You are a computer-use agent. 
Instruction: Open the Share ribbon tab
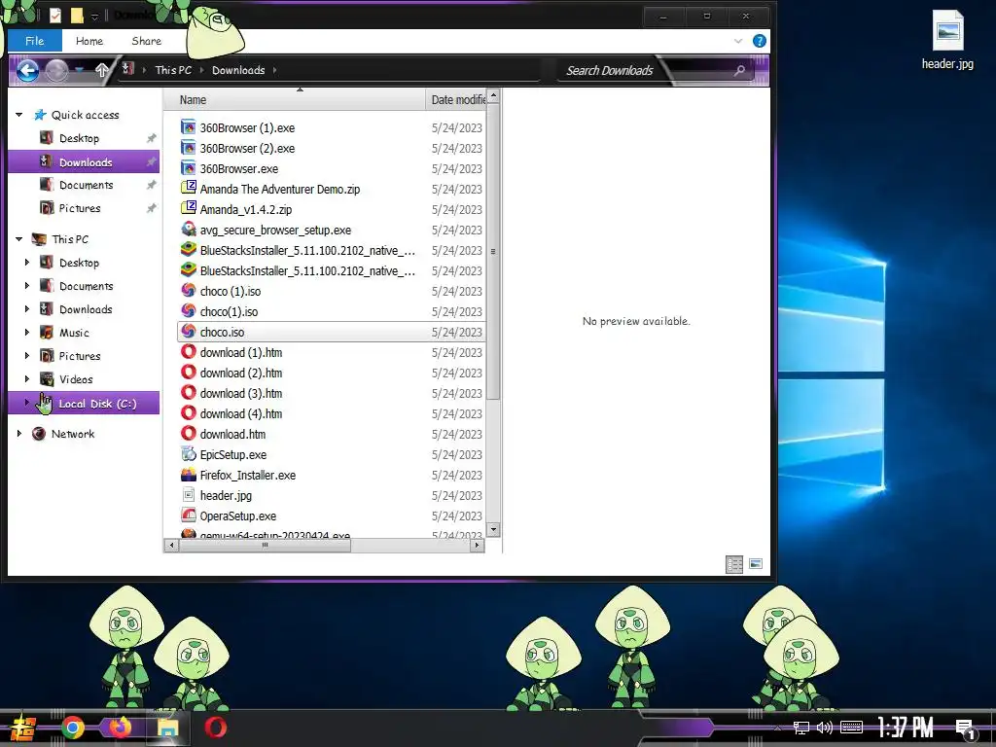pos(147,41)
